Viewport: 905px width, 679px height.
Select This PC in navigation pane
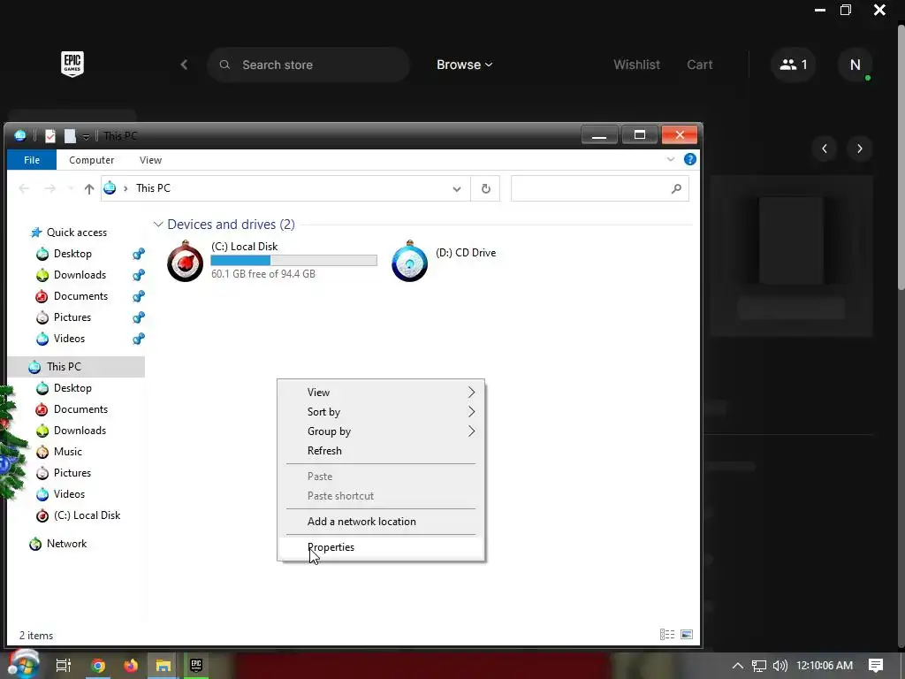point(76,367)
